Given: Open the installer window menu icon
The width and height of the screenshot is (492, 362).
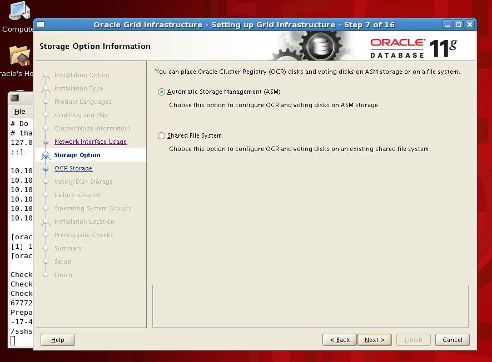Looking at the screenshot, I should coord(41,24).
